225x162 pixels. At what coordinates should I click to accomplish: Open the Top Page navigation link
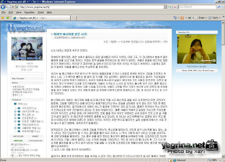coord(130,27)
